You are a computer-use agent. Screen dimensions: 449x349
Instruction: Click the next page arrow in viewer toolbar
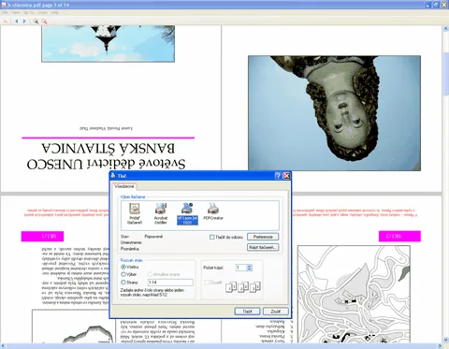click(24, 22)
